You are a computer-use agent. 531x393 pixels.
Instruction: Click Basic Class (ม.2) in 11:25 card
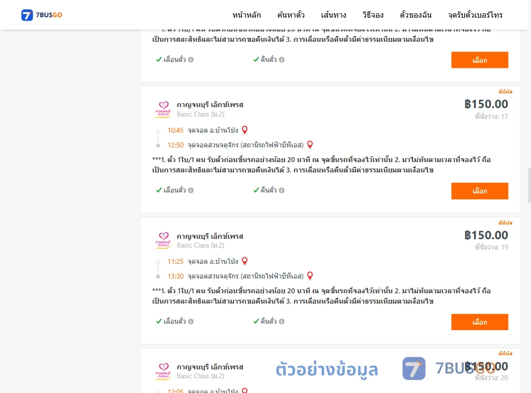point(201,245)
